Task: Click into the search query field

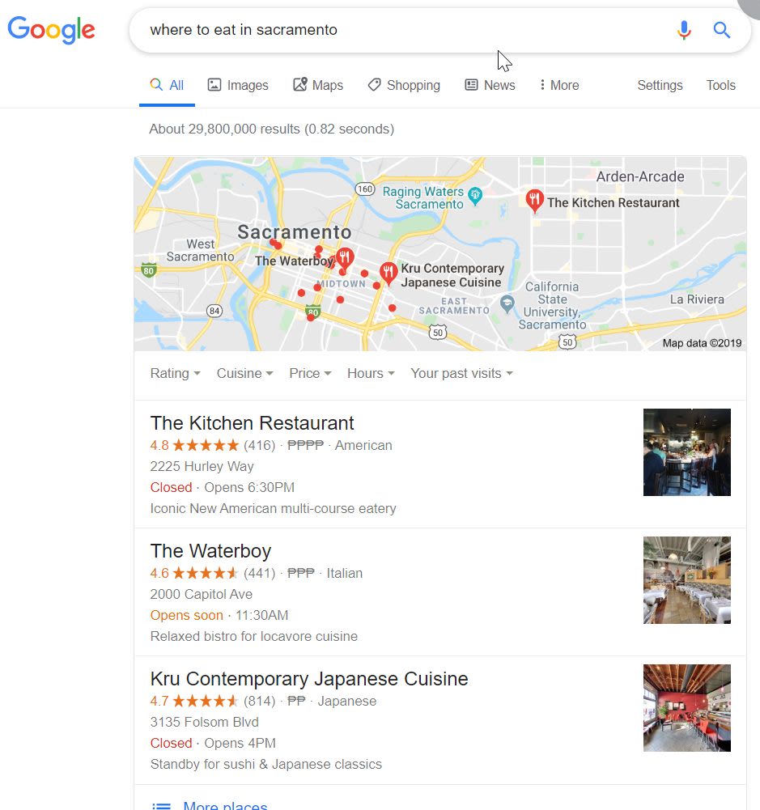Action: tap(403, 30)
